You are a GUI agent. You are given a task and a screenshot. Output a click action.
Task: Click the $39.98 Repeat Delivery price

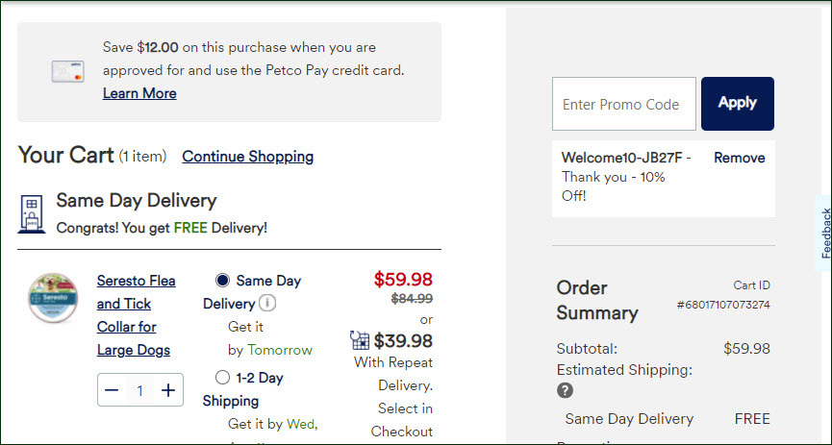pyautogui.click(x=403, y=341)
